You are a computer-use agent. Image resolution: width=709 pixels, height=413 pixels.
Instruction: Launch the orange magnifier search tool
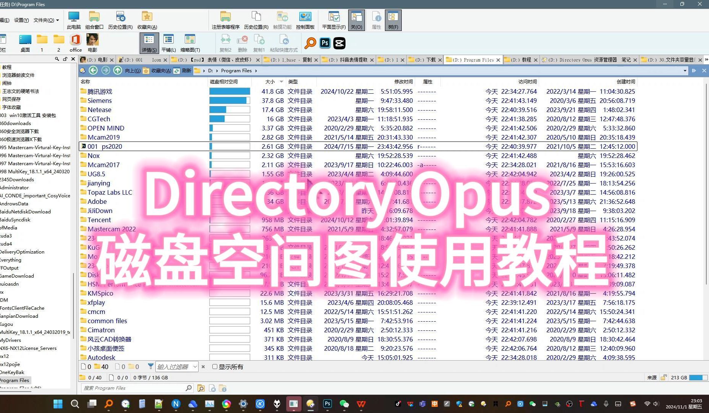click(310, 43)
